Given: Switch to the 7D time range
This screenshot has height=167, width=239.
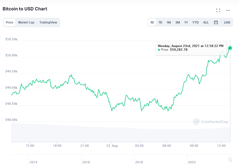Looking at the screenshot, I should point(160,22).
